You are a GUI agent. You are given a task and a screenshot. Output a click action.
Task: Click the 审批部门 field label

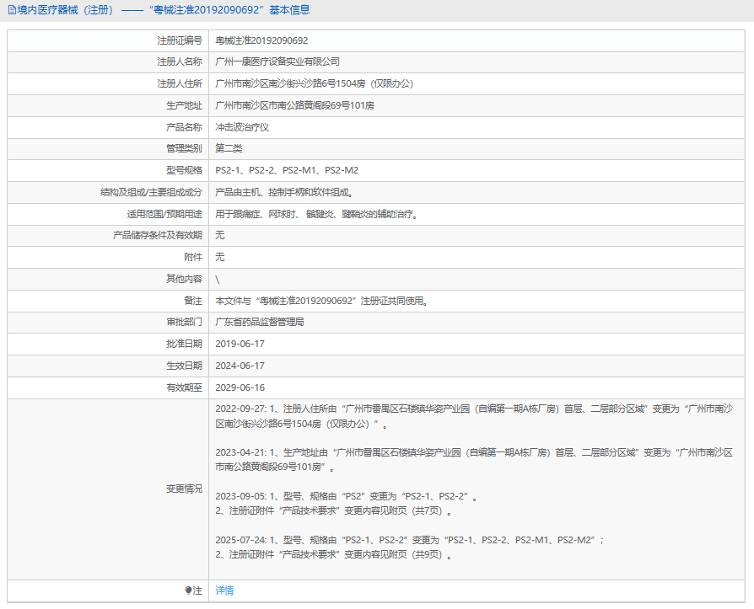click(x=184, y=323)
